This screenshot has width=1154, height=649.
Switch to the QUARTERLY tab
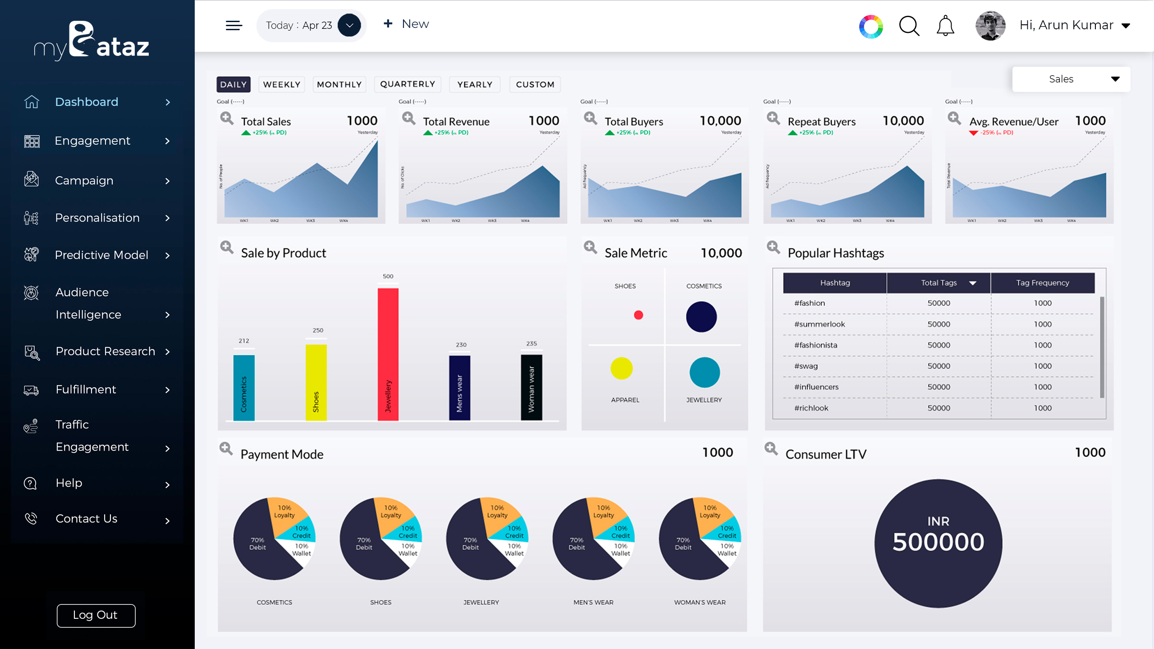pyautogui.click(x=408, y=84)
